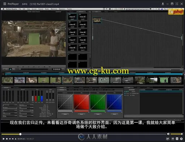Open the Memories menu
Image resolution: width=185 pixels, height=142 pixels.
tap(54, 9)
